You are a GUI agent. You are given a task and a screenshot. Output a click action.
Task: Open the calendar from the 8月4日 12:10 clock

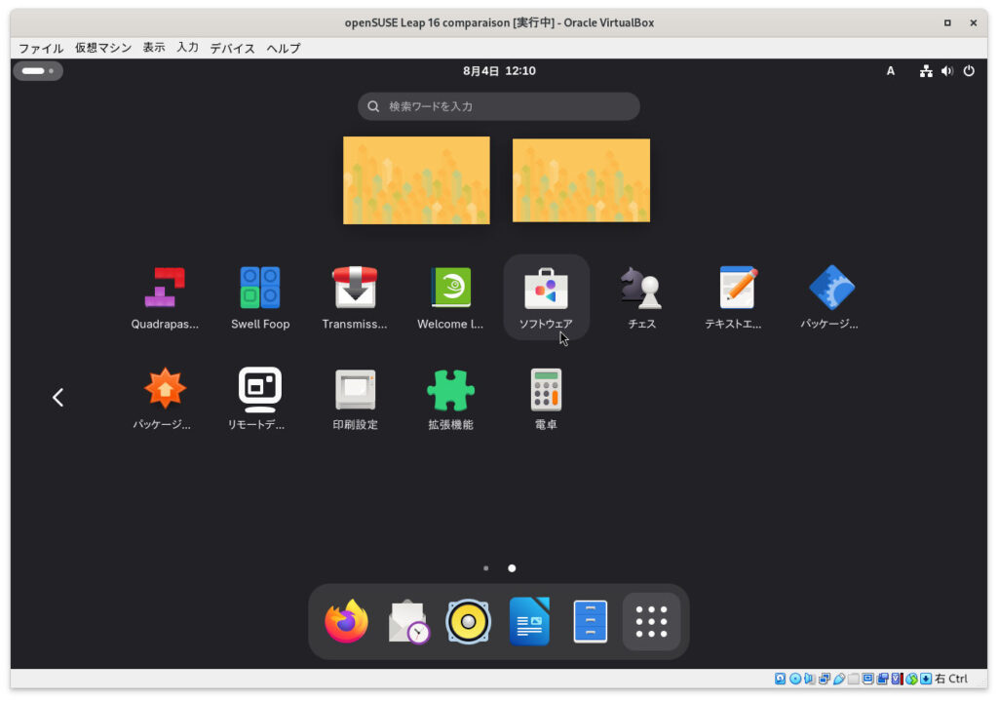point(499,71)
